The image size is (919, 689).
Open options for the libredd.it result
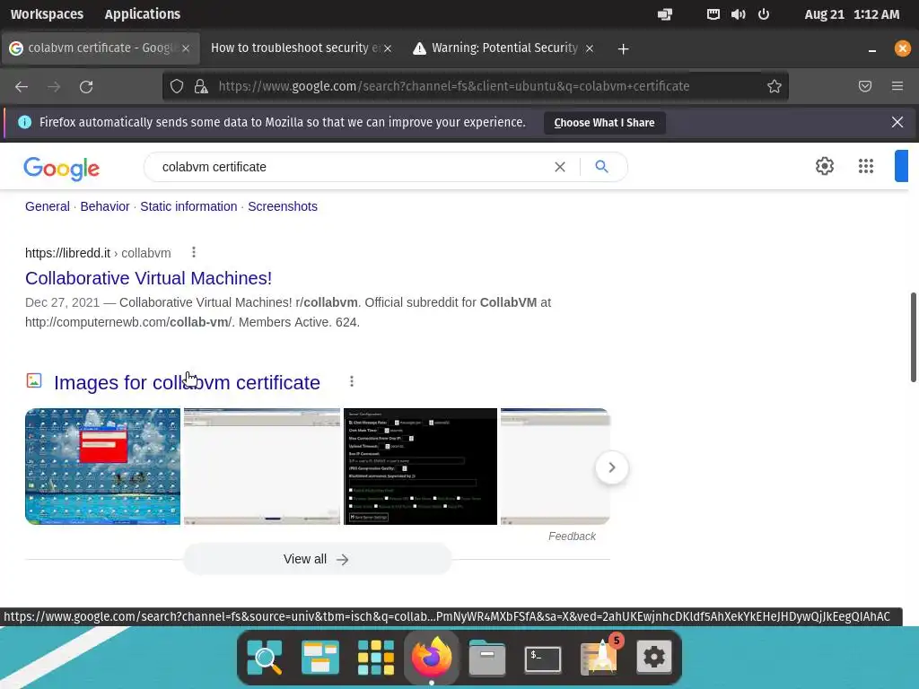click(194, 252)
